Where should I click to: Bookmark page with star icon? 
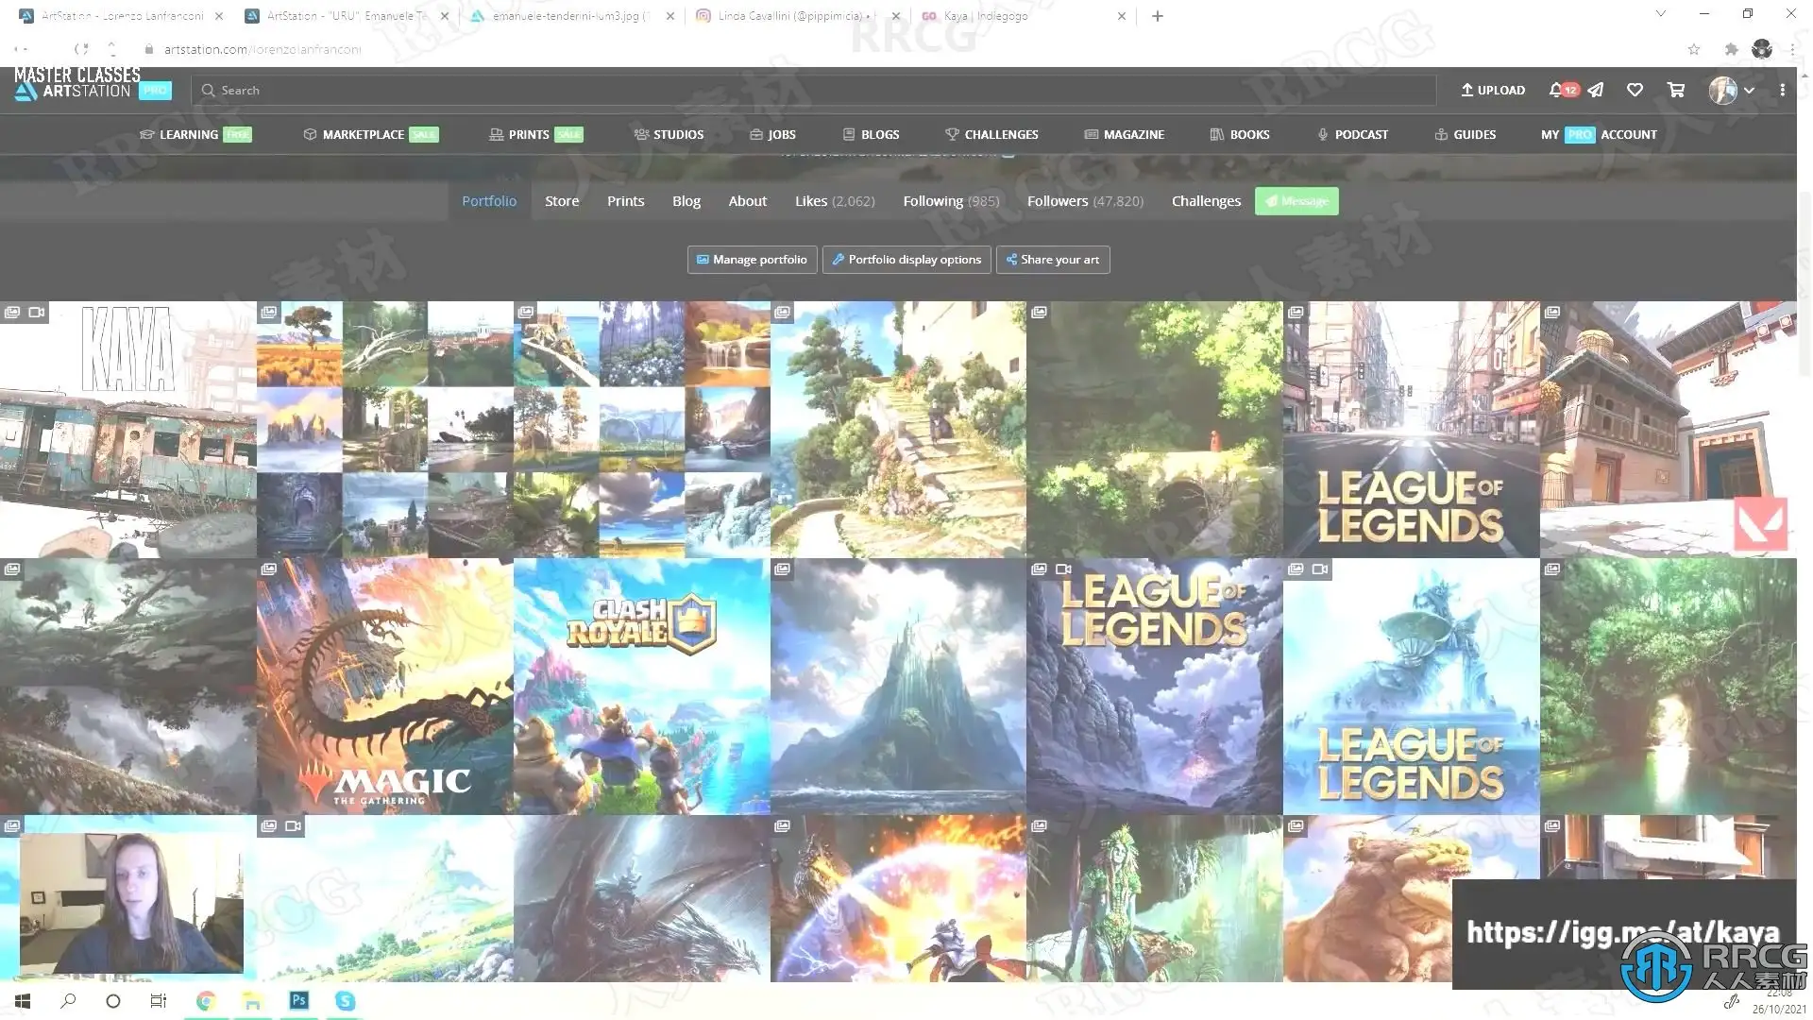(x=1694, y=49)
